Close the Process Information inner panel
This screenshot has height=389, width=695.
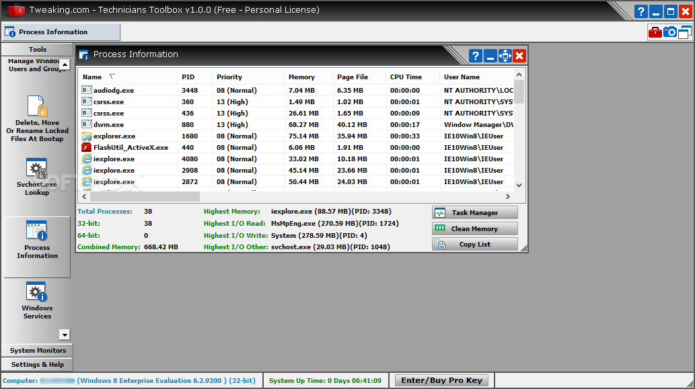pyautogui.click(x=519, y=56)
